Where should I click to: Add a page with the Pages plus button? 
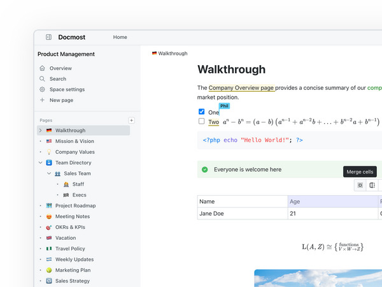(131, 120)
